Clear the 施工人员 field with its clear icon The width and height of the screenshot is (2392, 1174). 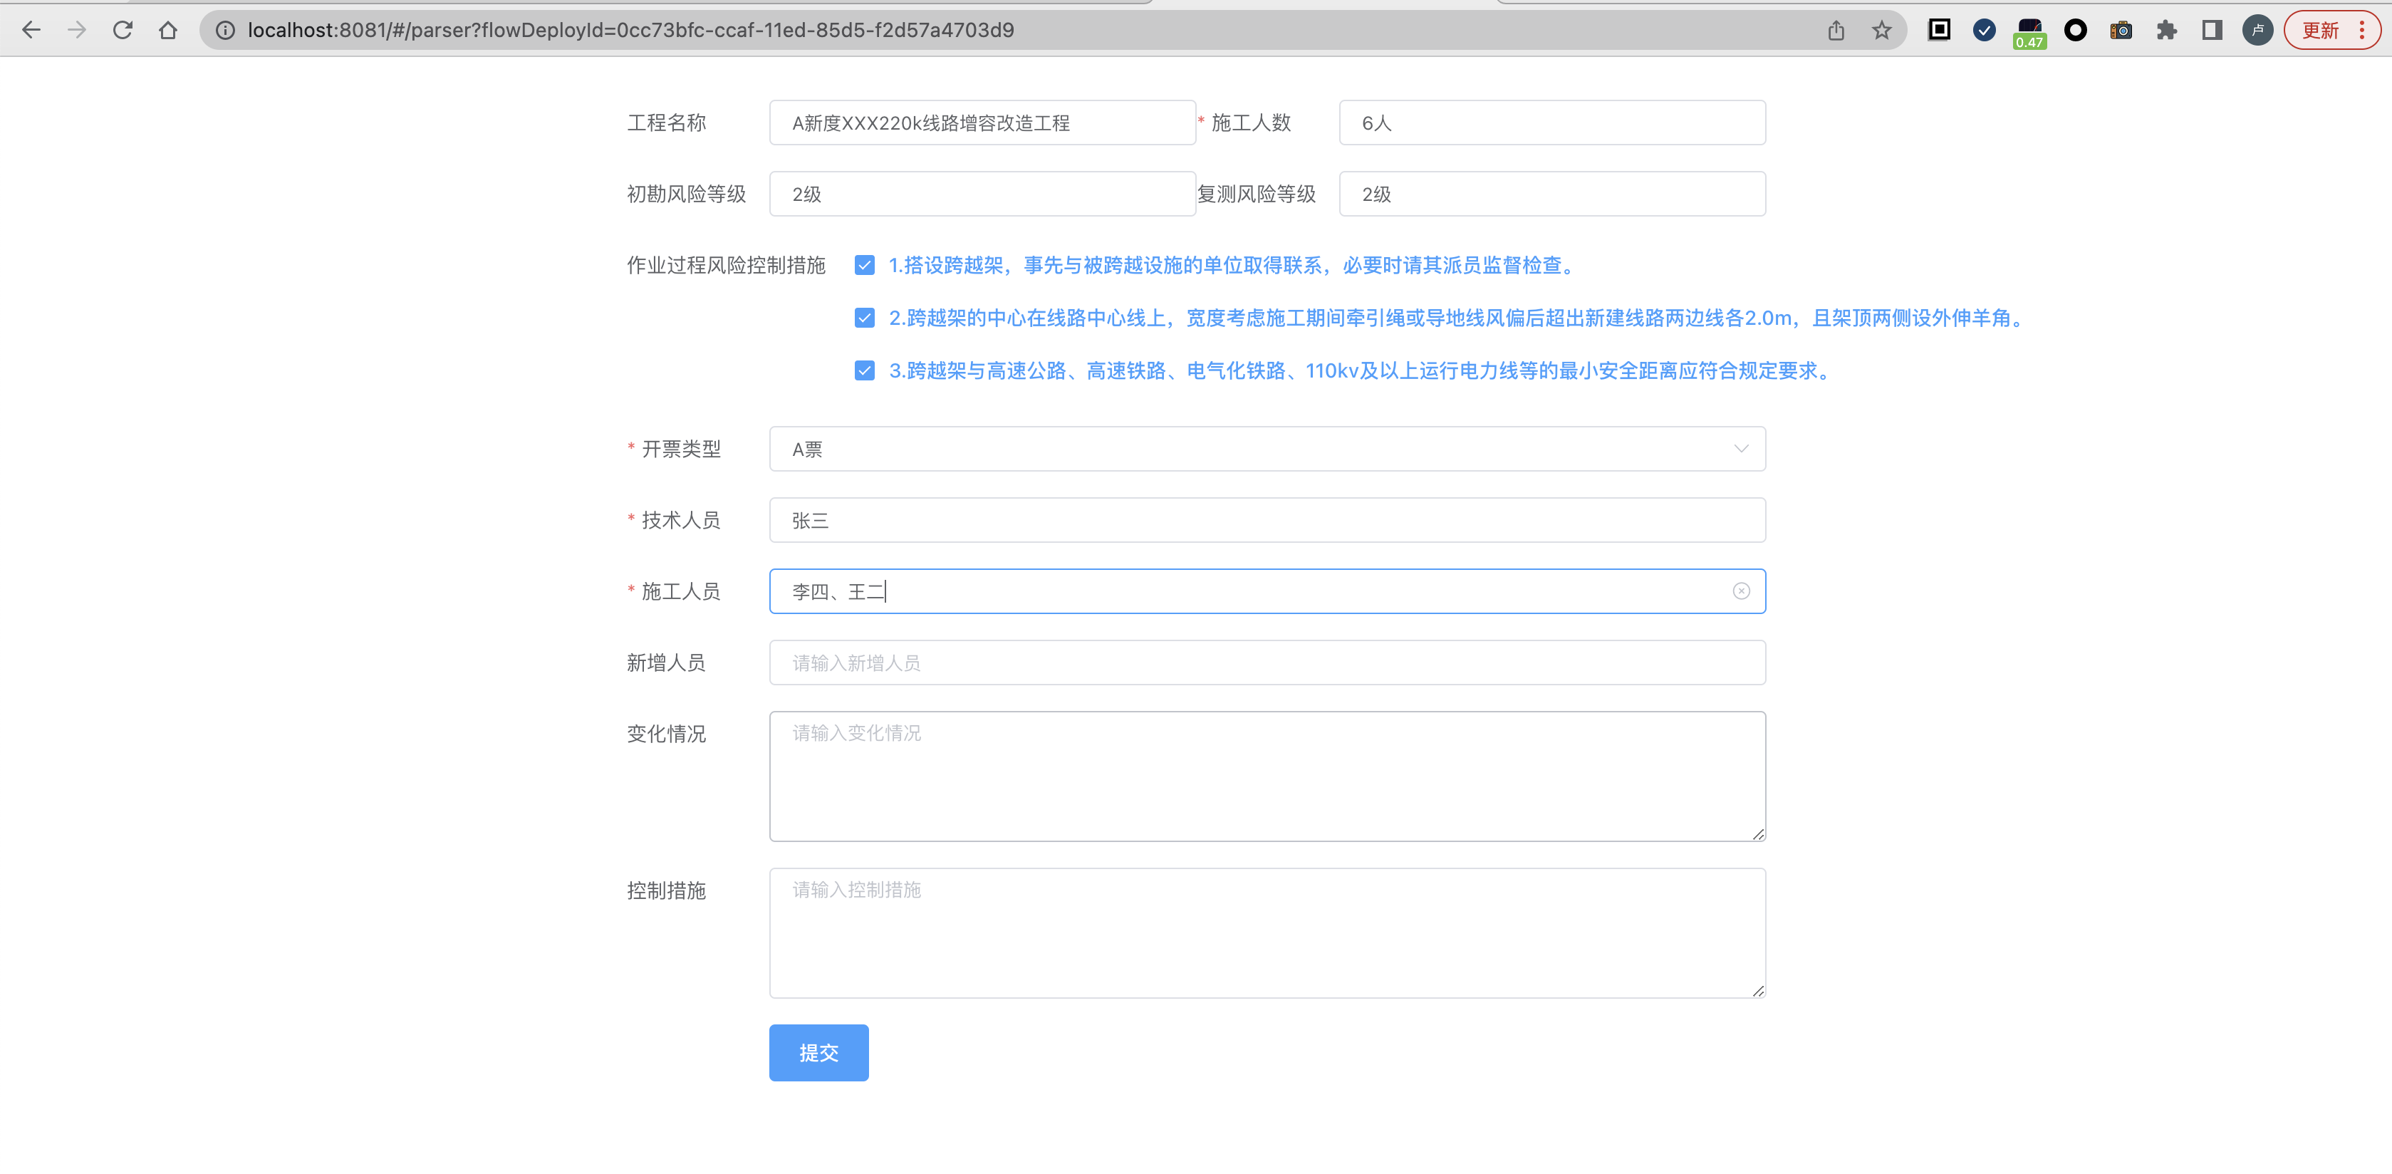click(1741, 591)
